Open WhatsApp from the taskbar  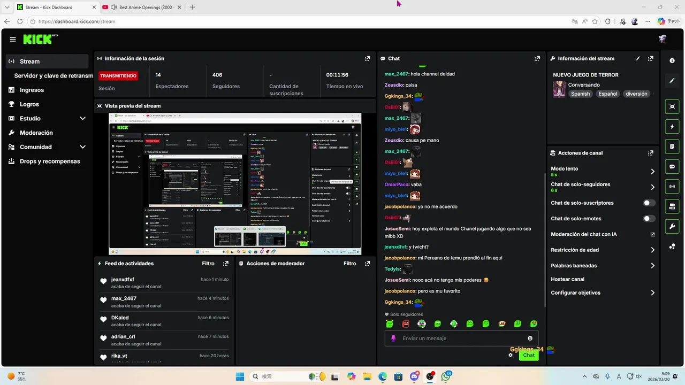445,376
